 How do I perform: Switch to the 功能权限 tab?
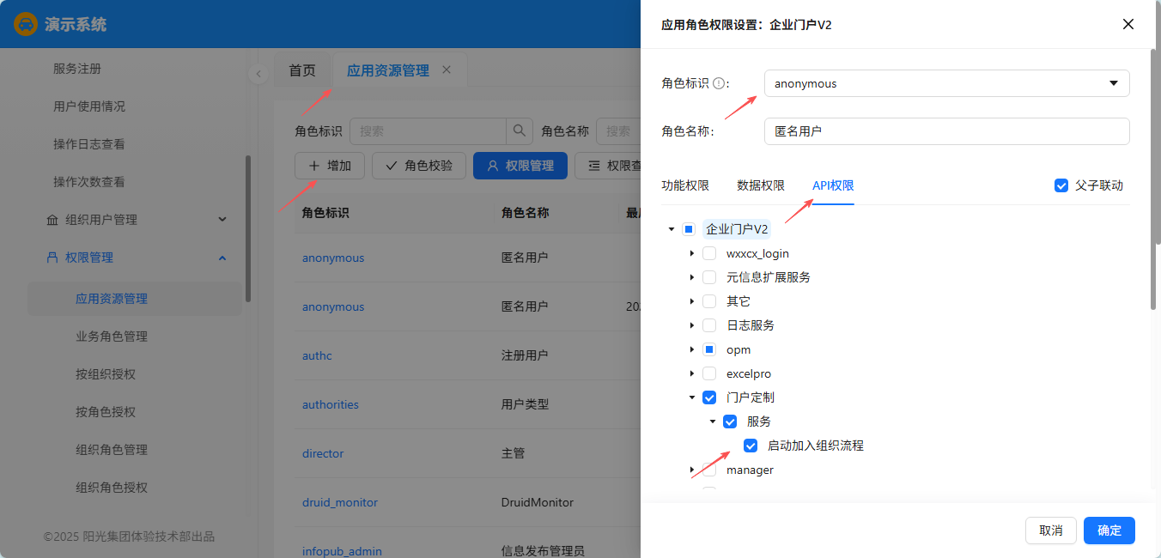pyautogui.click(x=685, y=185)
